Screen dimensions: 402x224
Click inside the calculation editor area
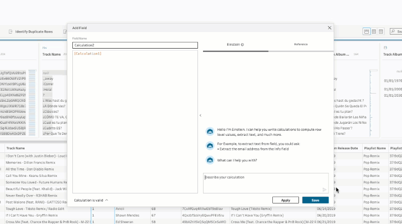[x=135, y=120]
